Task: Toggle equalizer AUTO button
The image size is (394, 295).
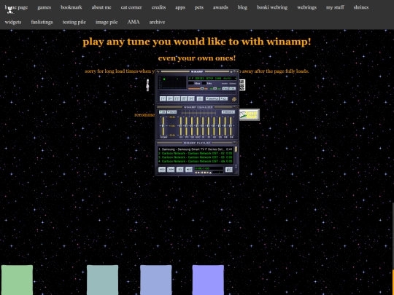Action: click(172, 112)
